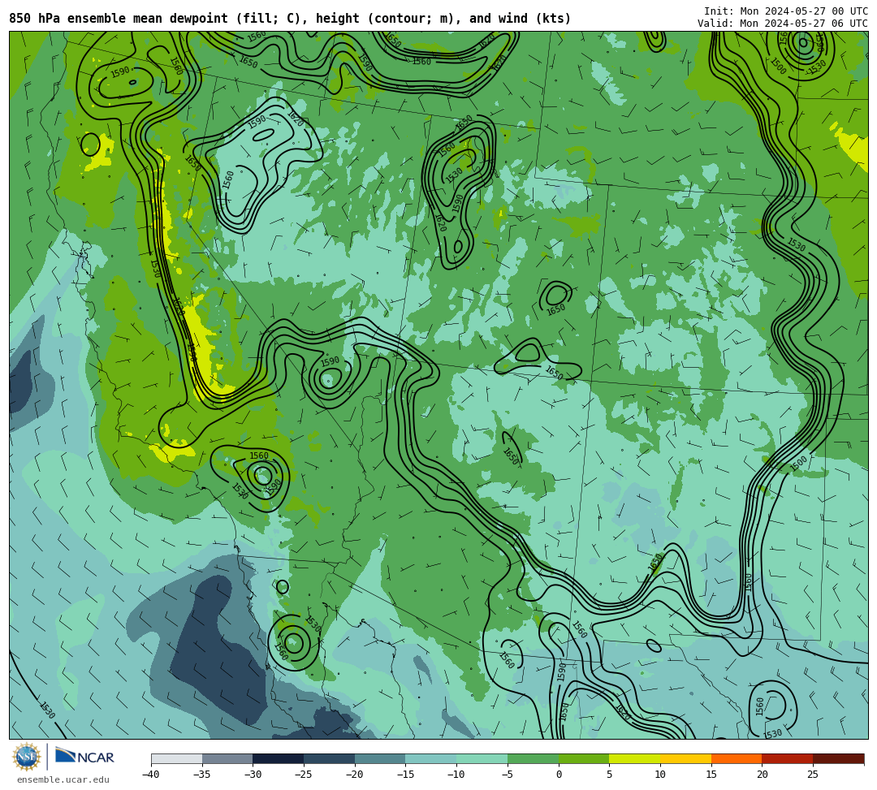This screenshot has height=790, width=877.
Task: Click the 0 colorbar tick label
Action: pos(559,775)
